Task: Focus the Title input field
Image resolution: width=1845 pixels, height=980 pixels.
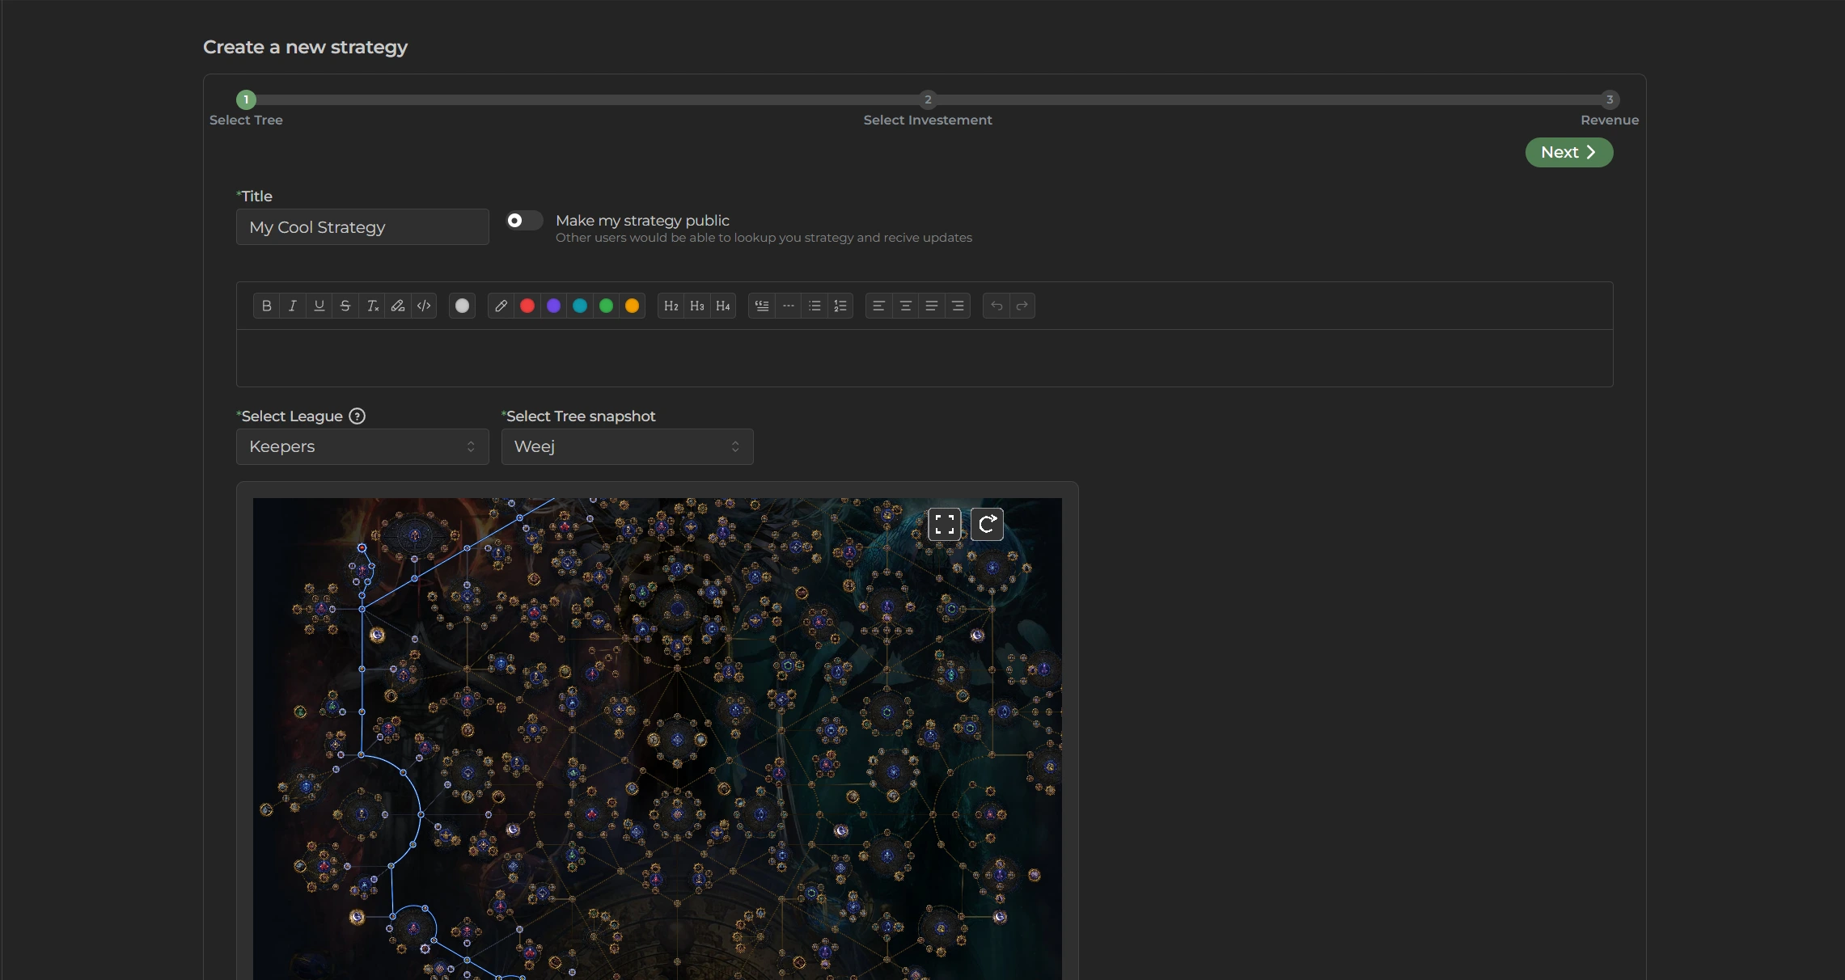Action: point(362,227)
